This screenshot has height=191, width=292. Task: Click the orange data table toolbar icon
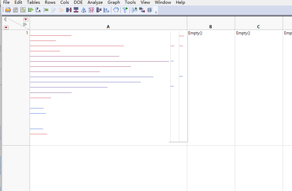tap(8, 10)
